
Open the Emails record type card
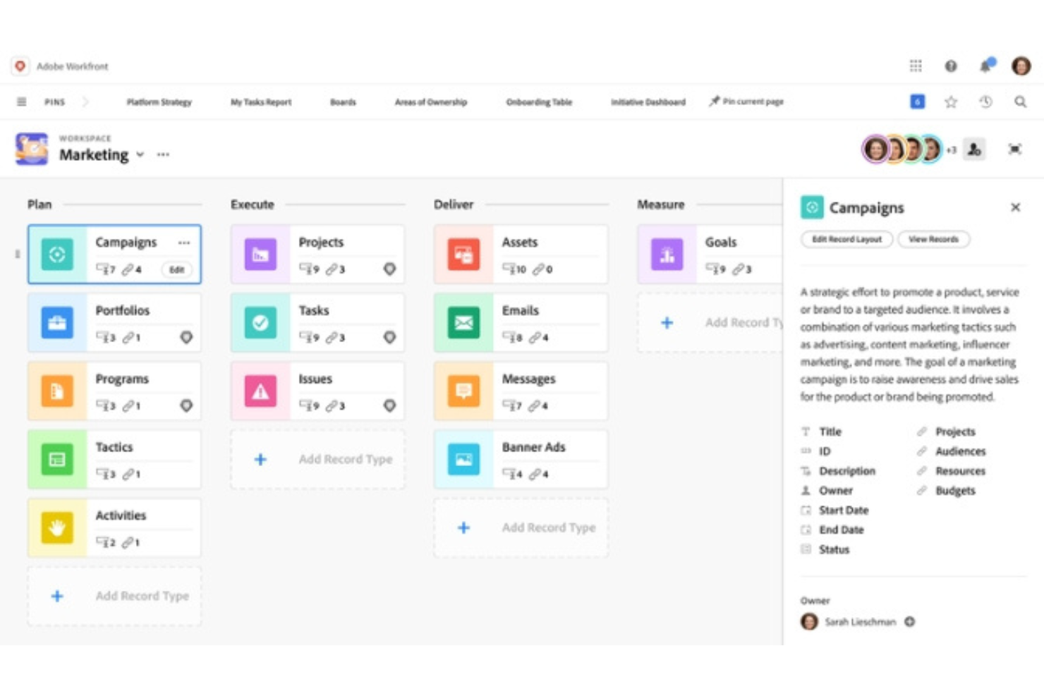[x=521, y=322]
